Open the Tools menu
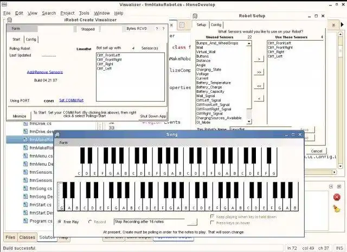This screenshot has width=347, height=252. 84,13
